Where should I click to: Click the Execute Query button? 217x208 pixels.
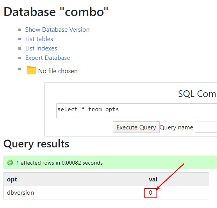tap(136, 127)
